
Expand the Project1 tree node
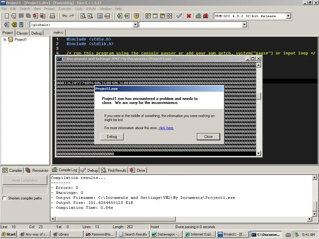[x=5, y=40]
